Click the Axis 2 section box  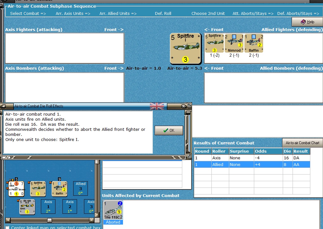[x=70, y=207]
